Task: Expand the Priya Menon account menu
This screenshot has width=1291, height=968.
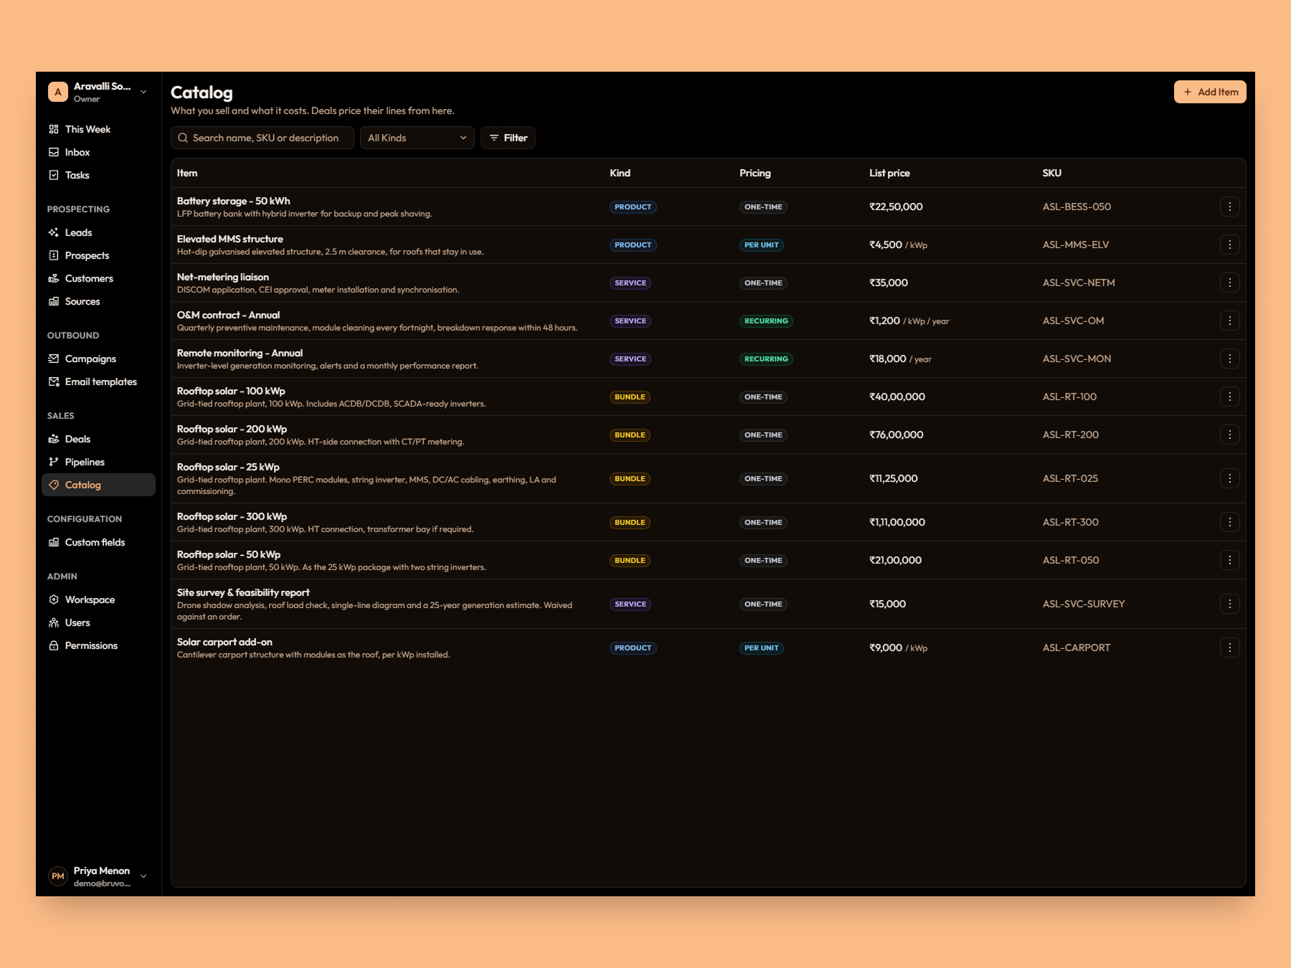Action: pyautogui.click(x=98, y=876)
